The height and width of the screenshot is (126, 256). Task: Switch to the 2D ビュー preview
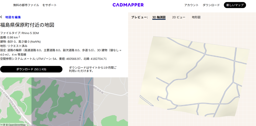click(178, 17)
